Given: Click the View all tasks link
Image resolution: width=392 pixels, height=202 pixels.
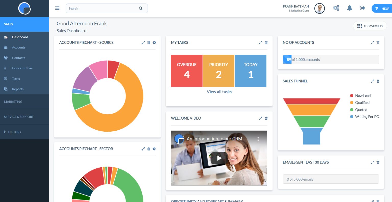Looking at the screenshot, I should coord(219,92).
